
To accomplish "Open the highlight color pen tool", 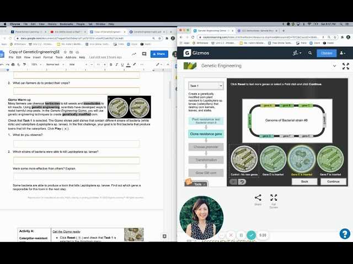I will tap(135, 64).
